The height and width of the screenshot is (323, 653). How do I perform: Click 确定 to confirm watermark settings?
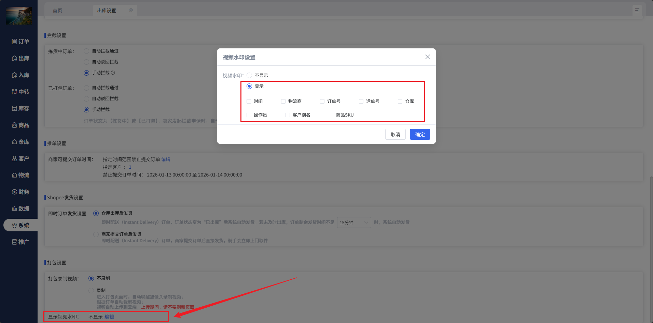pos(420,134)
